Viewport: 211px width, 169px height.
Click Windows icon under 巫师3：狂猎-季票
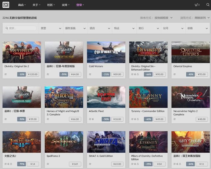click(6, 119)
